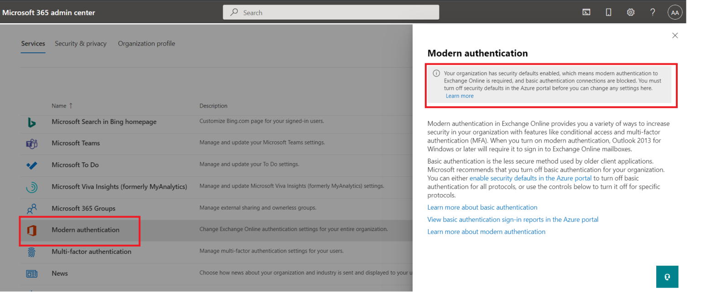Click the Modern authentication Office icon
This screenshot has height=293, width=701.
click(31, 229)
